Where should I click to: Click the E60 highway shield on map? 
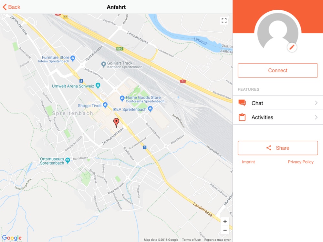pyautogui.click(x=120, y=49)
